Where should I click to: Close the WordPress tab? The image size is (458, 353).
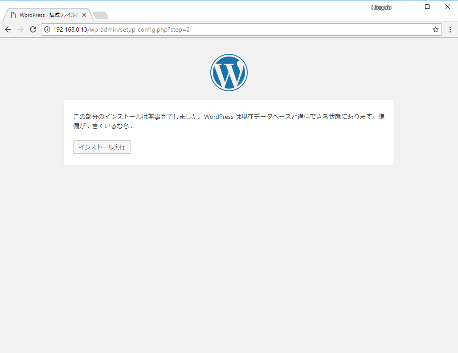84,15
